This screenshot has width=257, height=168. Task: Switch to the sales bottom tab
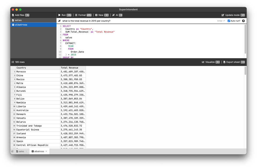pos(20,151)
